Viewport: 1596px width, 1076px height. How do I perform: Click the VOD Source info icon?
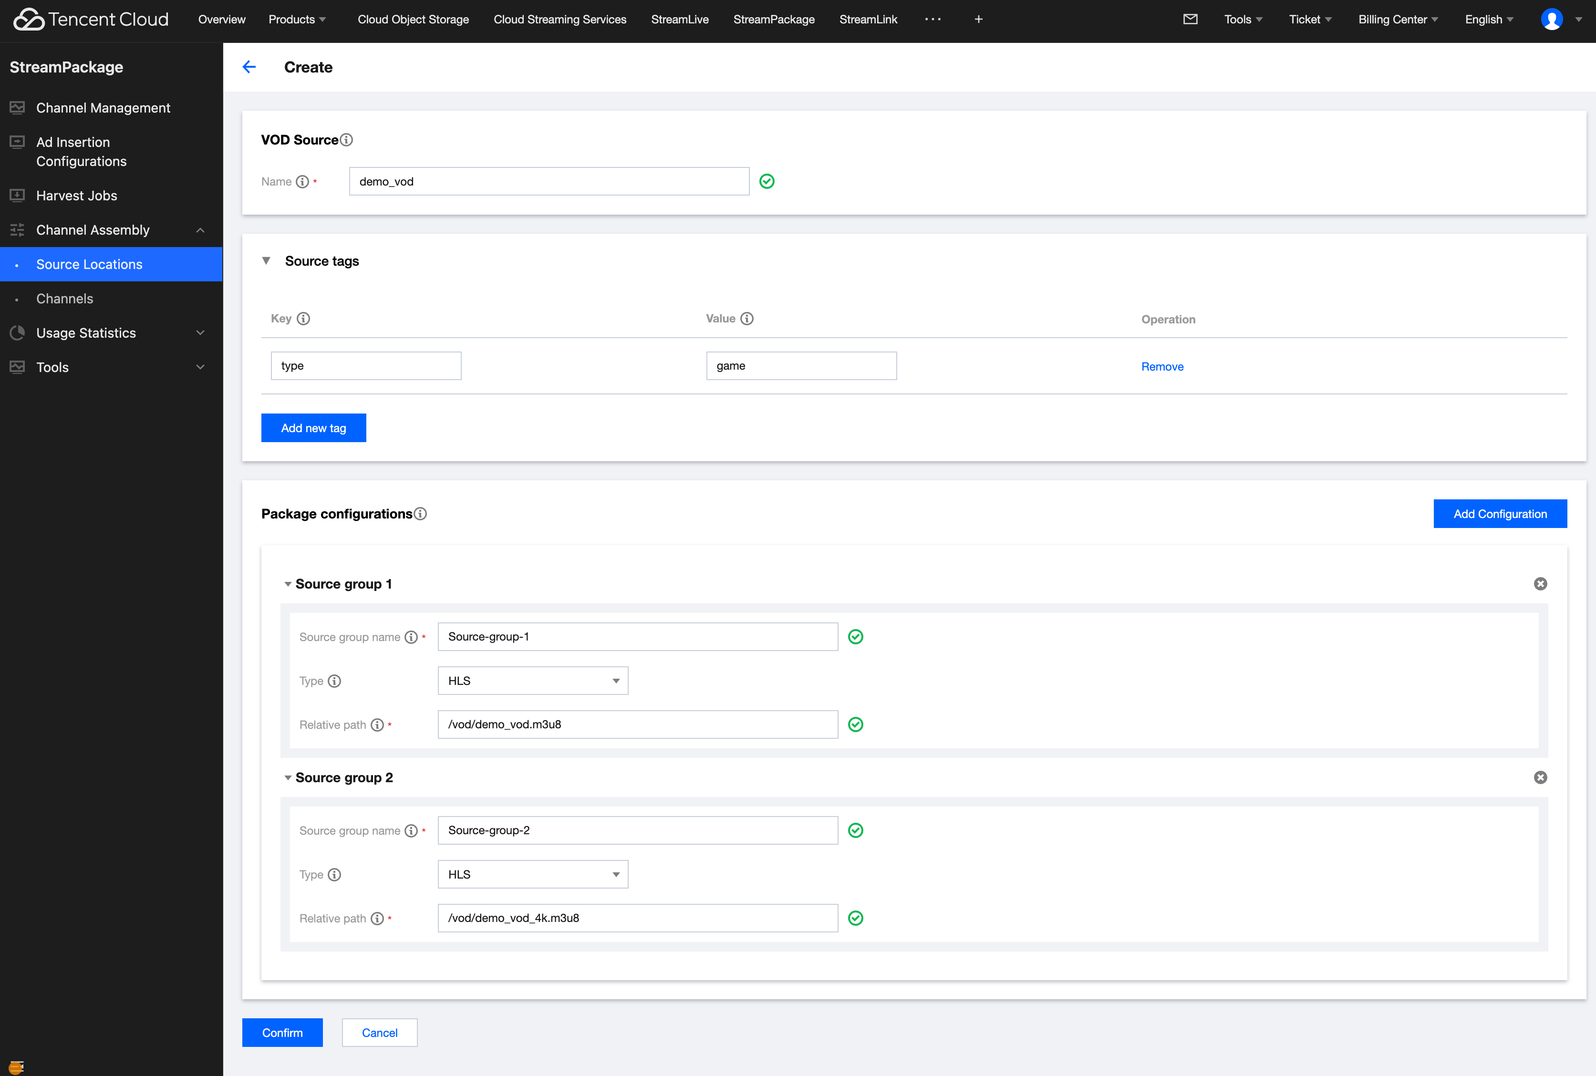click(x=346, y=140)
